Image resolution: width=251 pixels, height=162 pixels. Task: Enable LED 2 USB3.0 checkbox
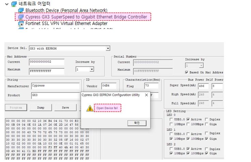coord(171,149)
